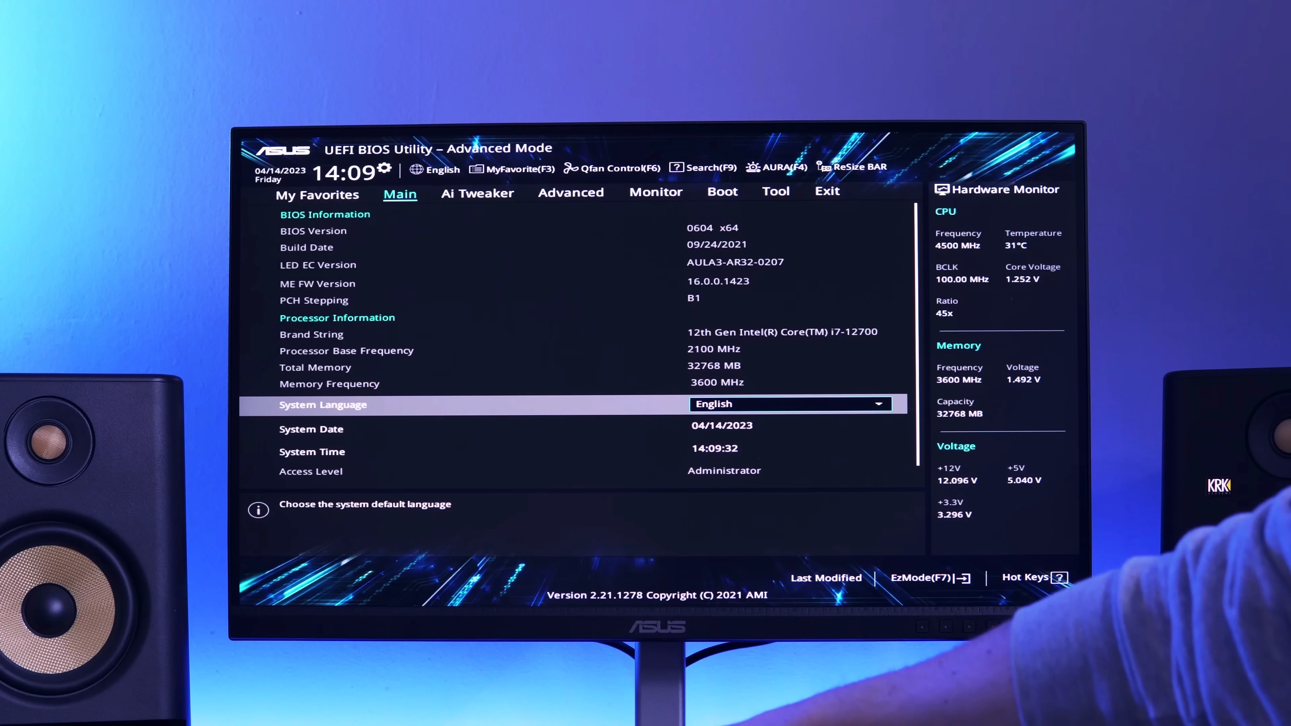This screenshot has height=726, width=1291.
Task: Go to the Exit tab
Action: click(827, 191)
